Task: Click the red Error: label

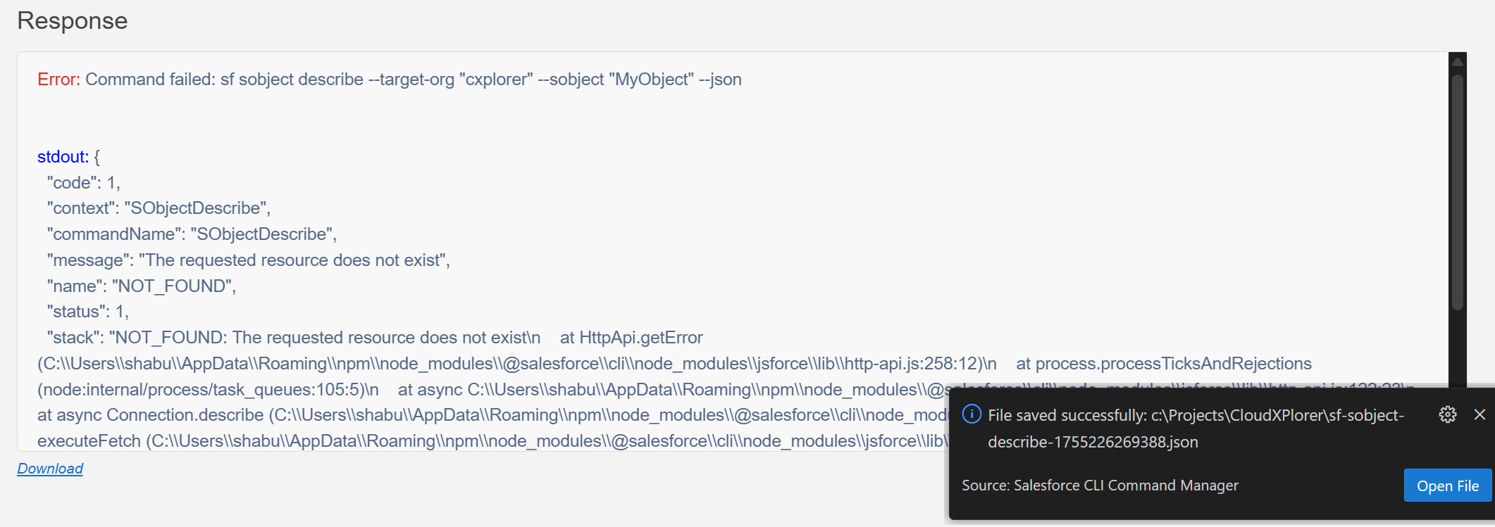Action: (x=59, y=80)
